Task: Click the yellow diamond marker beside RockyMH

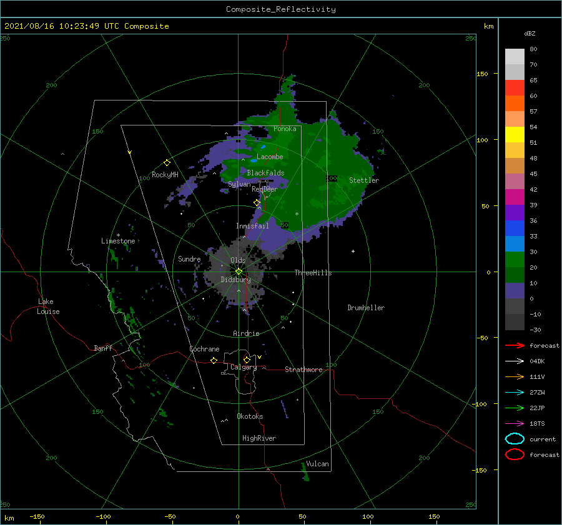Action: click(167, 163)
